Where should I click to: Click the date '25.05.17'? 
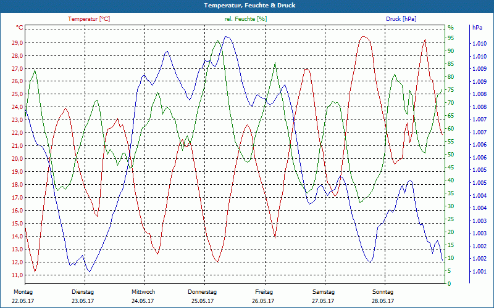point(203,301)
